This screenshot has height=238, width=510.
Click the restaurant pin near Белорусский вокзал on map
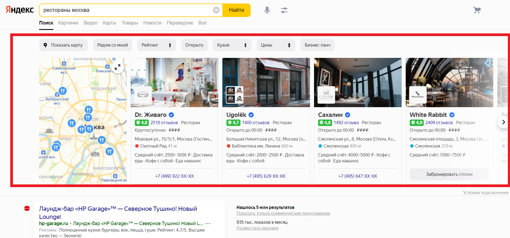pyautogui.click(x=63, y=91)
